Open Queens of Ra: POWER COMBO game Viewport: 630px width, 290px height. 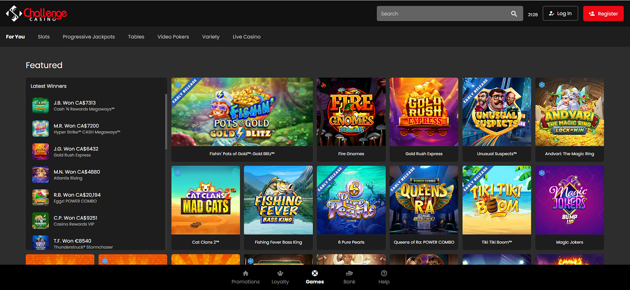(424, 208)
